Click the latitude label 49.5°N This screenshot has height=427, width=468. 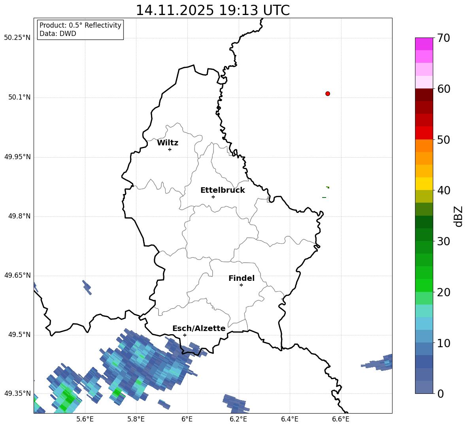[x=19, y=335]
